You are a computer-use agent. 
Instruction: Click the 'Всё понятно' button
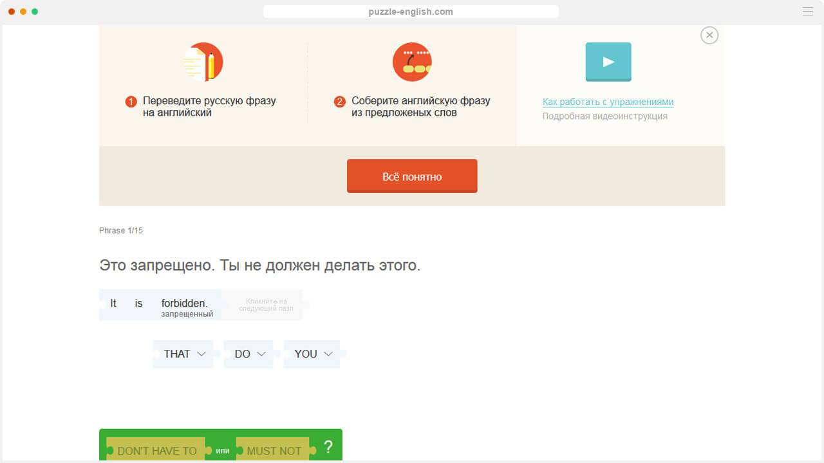pyautogui.click(x=412, y=176)
